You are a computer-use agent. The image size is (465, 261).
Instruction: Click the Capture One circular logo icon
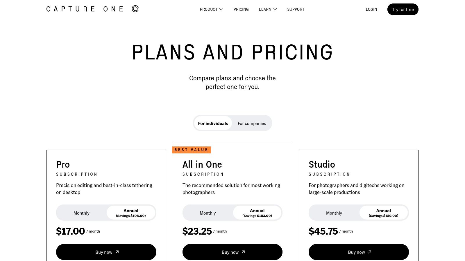[135, 9]
